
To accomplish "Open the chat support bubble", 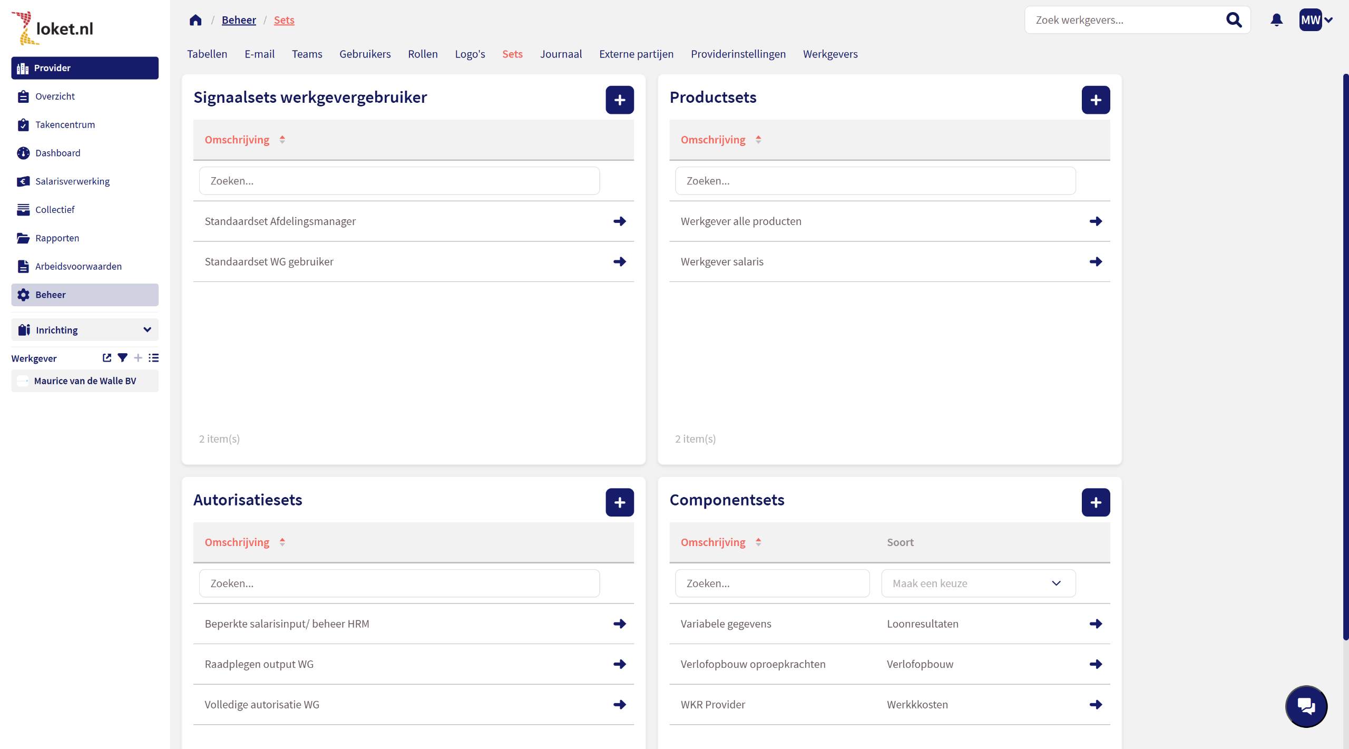I will click(x=1306, y=706).
